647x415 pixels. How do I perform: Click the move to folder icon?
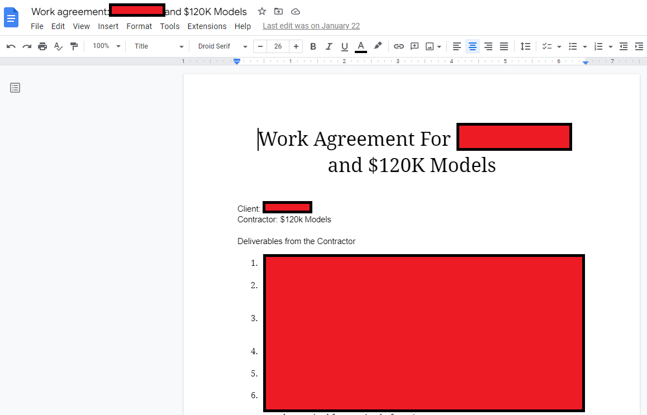coord(279,12)
